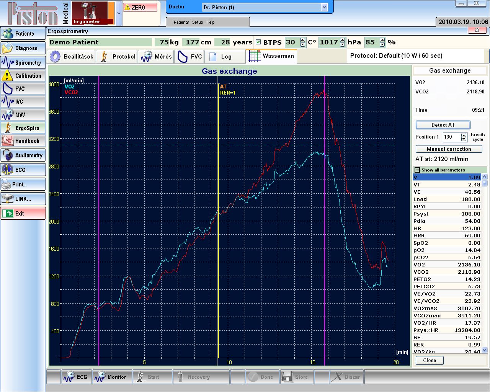Image resolution: width=490 pixels, height=392 pixels.
Task: Select the HR parameter row
Action: (x=447, y=228)
